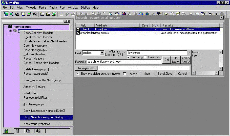The height and width of the screenshot is (136, 230).
Task: Click the cascading windows toolbar icon
Action: tap(203, 14)
